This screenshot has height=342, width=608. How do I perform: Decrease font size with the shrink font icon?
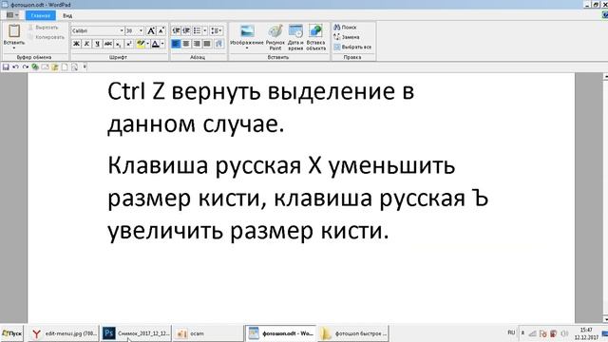point(161,30)
